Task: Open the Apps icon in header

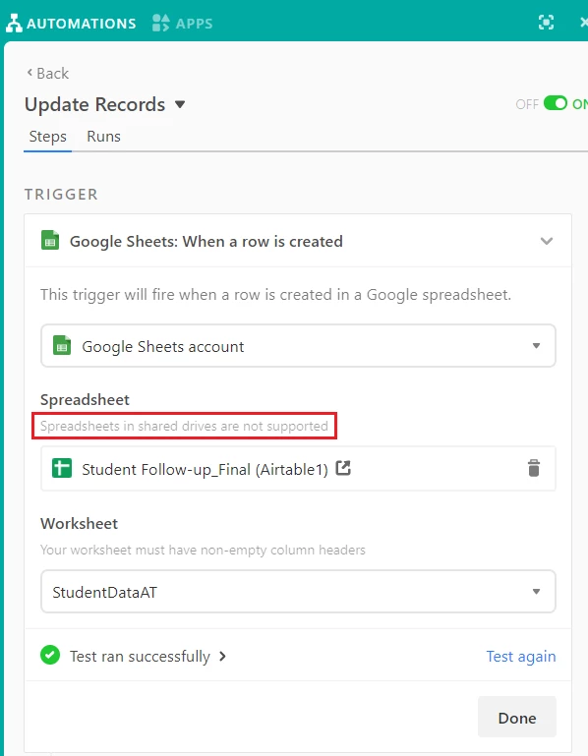Action: pyautogui.click(x=160, y=23)
